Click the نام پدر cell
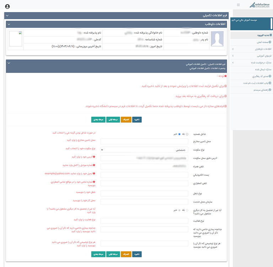This screenshot has width=273, height=267. pyautogui.click(x=186, y=39)
